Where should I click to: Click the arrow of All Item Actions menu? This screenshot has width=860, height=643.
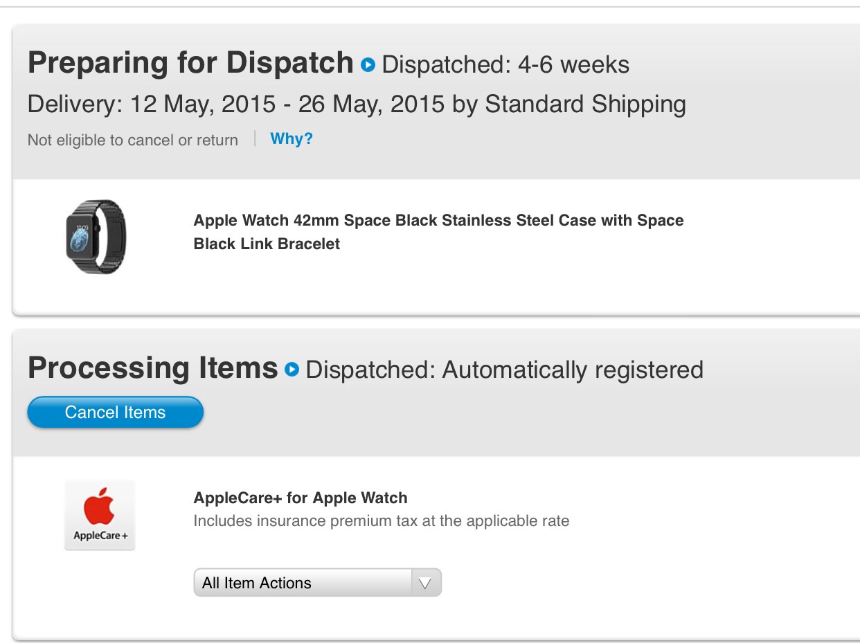pos(426,583)
